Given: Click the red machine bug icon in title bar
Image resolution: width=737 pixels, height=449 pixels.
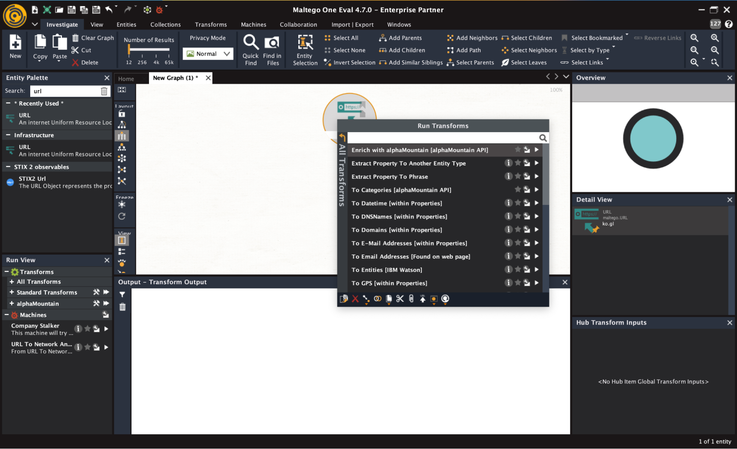Looking at the screenshot, I should point(159,10).
